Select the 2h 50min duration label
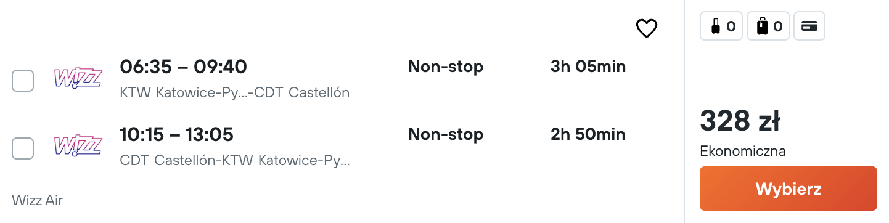This screenshot has width=889, height=223. [x=588, y=134]
